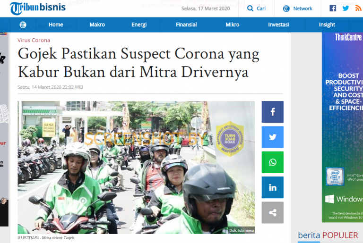363x243 pixels.
Task: Open the orange RSS feed icon
Action: pyautogui.click(x=358, y=8)
